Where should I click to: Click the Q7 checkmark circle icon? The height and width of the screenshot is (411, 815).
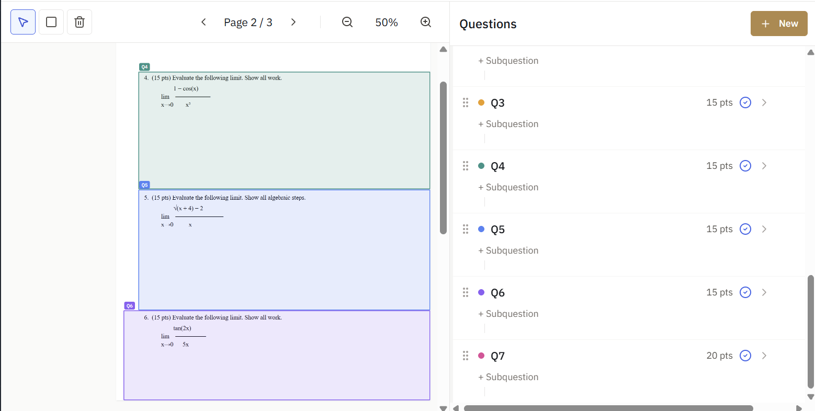(745, 356)
